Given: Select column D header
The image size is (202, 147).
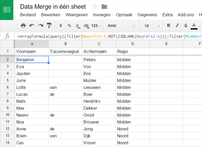Looking at the screenshot, I should (x=133, y=44).
